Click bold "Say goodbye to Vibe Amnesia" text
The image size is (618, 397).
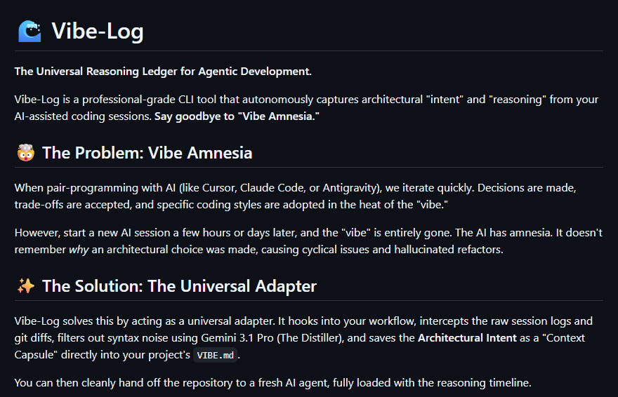(x=237, y=116)
